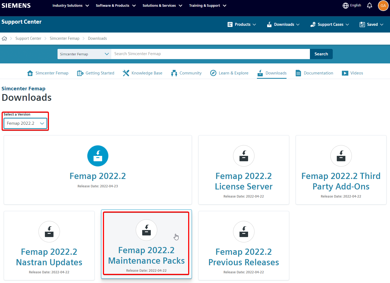Click the Videos play icon
Screen dimensions: 390x283
click(x=345, y=73)
